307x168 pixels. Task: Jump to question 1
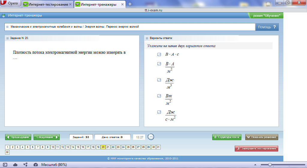tap(7, 147)
